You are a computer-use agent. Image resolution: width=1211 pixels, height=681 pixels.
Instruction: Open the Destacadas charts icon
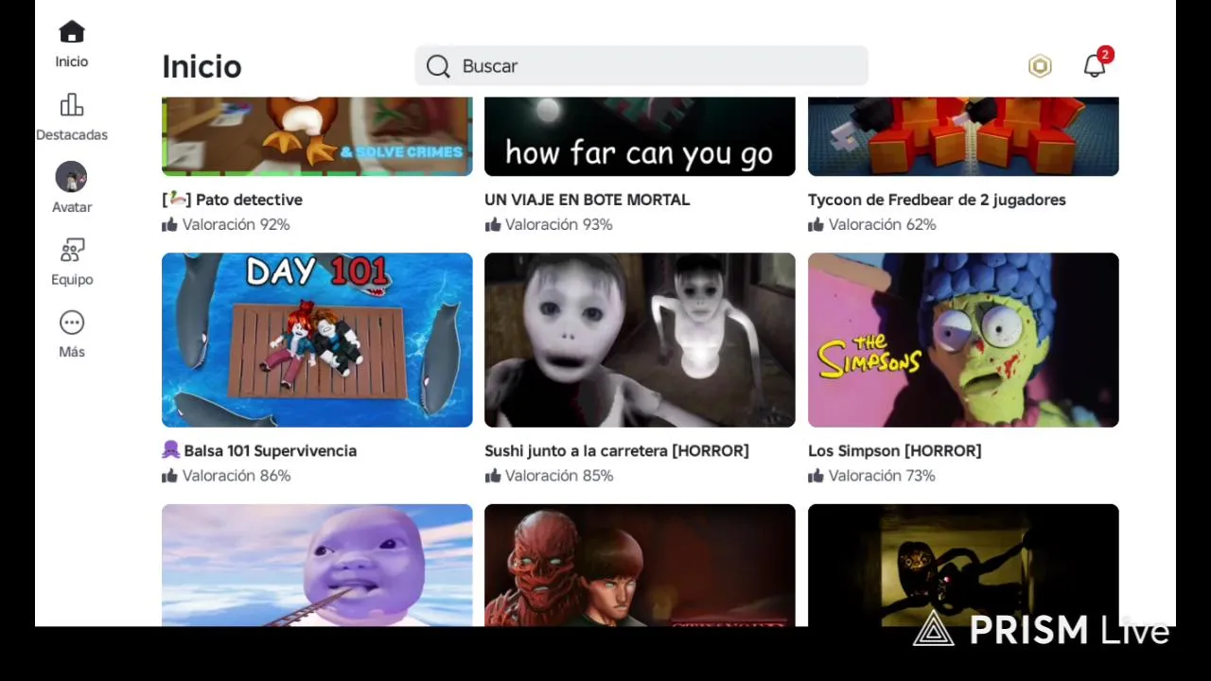coord(72,104)
